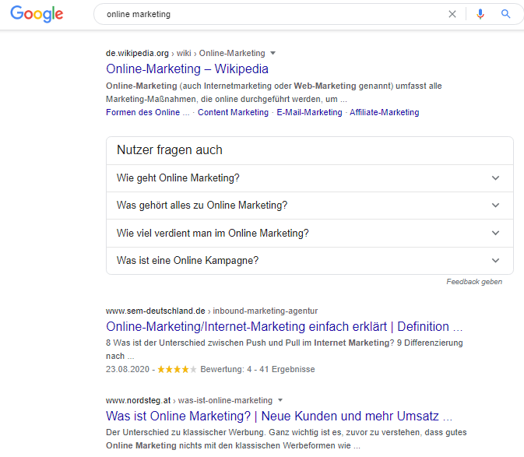Open the Affiliate-Marketing sitelink

click(x=385, y=112)
